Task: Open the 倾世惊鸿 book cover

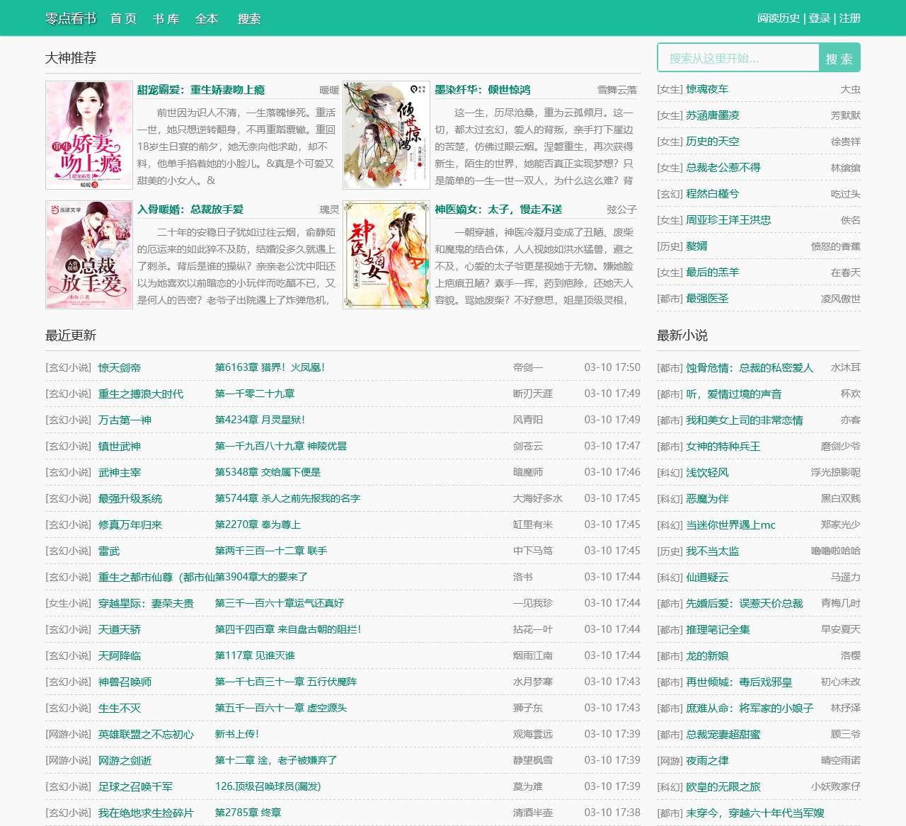Action: tap(386, 135)
